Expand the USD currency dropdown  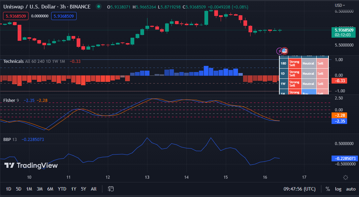pos(340,5)
